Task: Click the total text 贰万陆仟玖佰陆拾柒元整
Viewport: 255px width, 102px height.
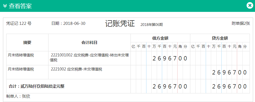Action: point(42,86)
